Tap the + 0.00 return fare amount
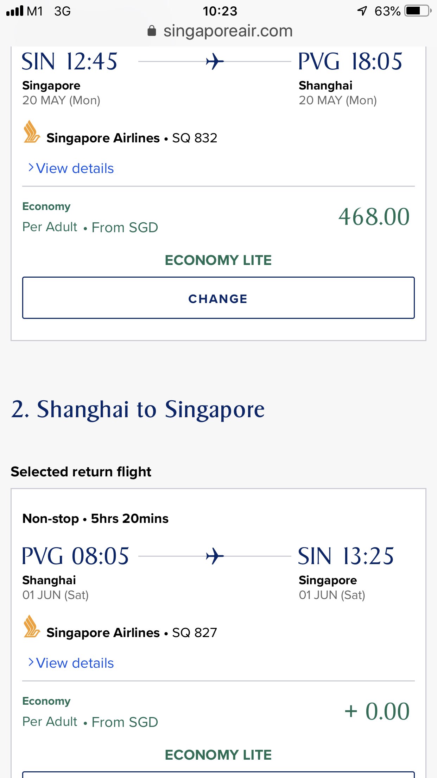Screen dimensions: 437x778 (x=377, y=711)
